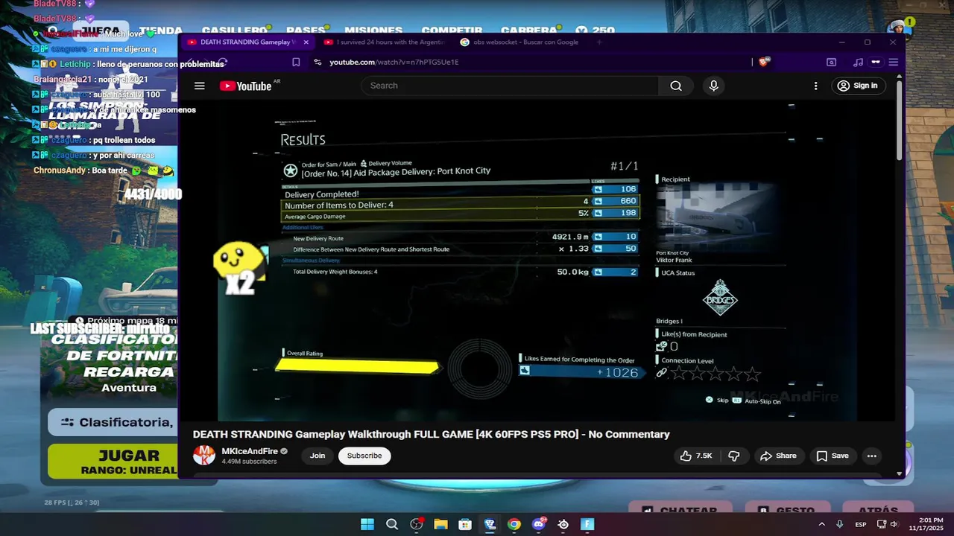Change ESP keyboard input language
The width and height of the screenshot is (954, 536).
click(x=861, y=524)
